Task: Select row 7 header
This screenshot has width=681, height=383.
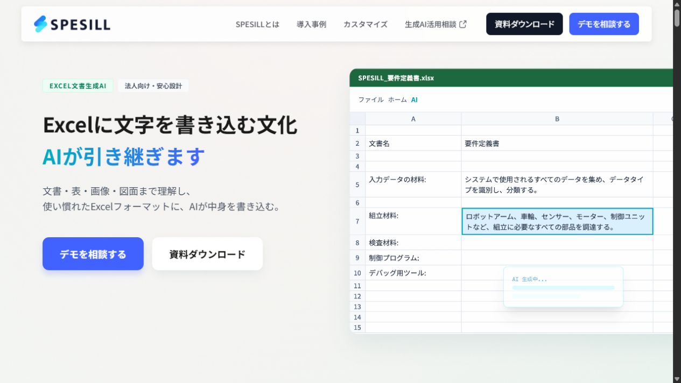Action: (x=357, y=221)
